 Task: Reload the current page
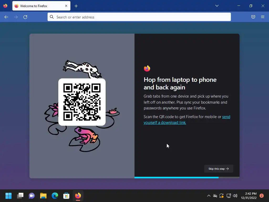(x=25, y=17)
